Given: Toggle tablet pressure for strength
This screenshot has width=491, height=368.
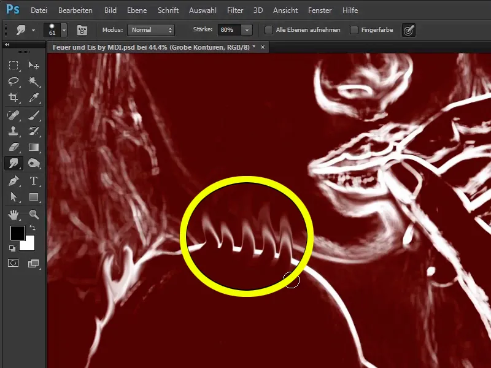Looking at the screenshot, I should point(409,30).
